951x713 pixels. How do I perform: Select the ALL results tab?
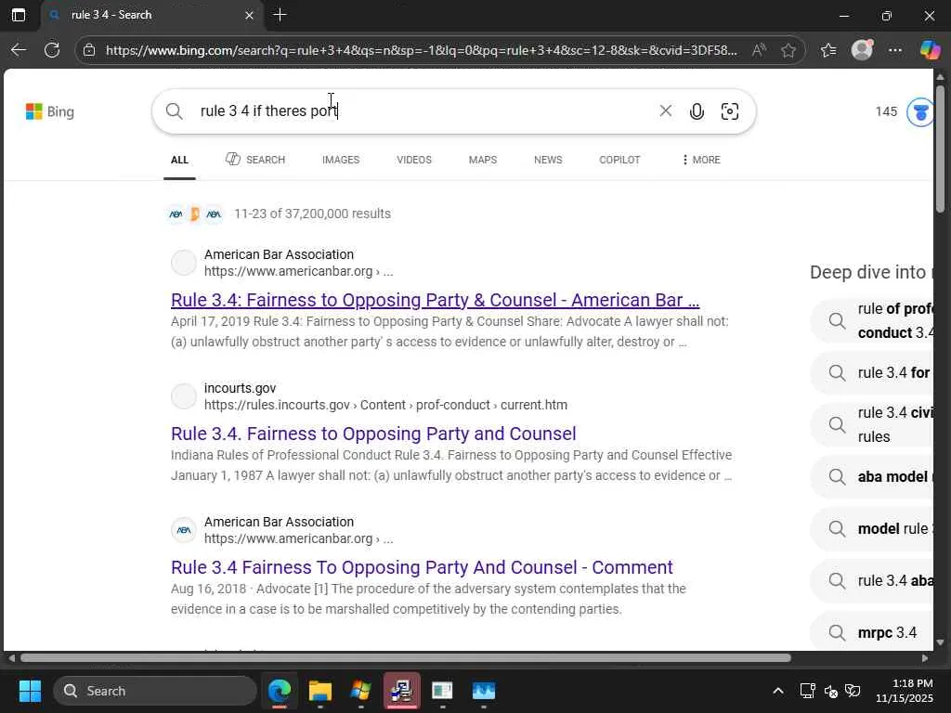point(179,160)
